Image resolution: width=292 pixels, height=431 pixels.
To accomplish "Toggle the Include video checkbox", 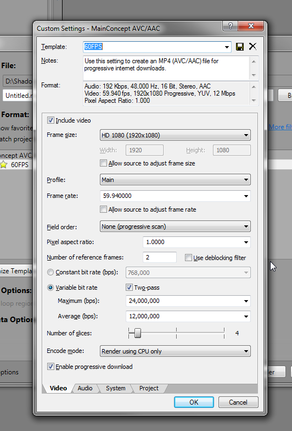I will click(x=50, y=120).
